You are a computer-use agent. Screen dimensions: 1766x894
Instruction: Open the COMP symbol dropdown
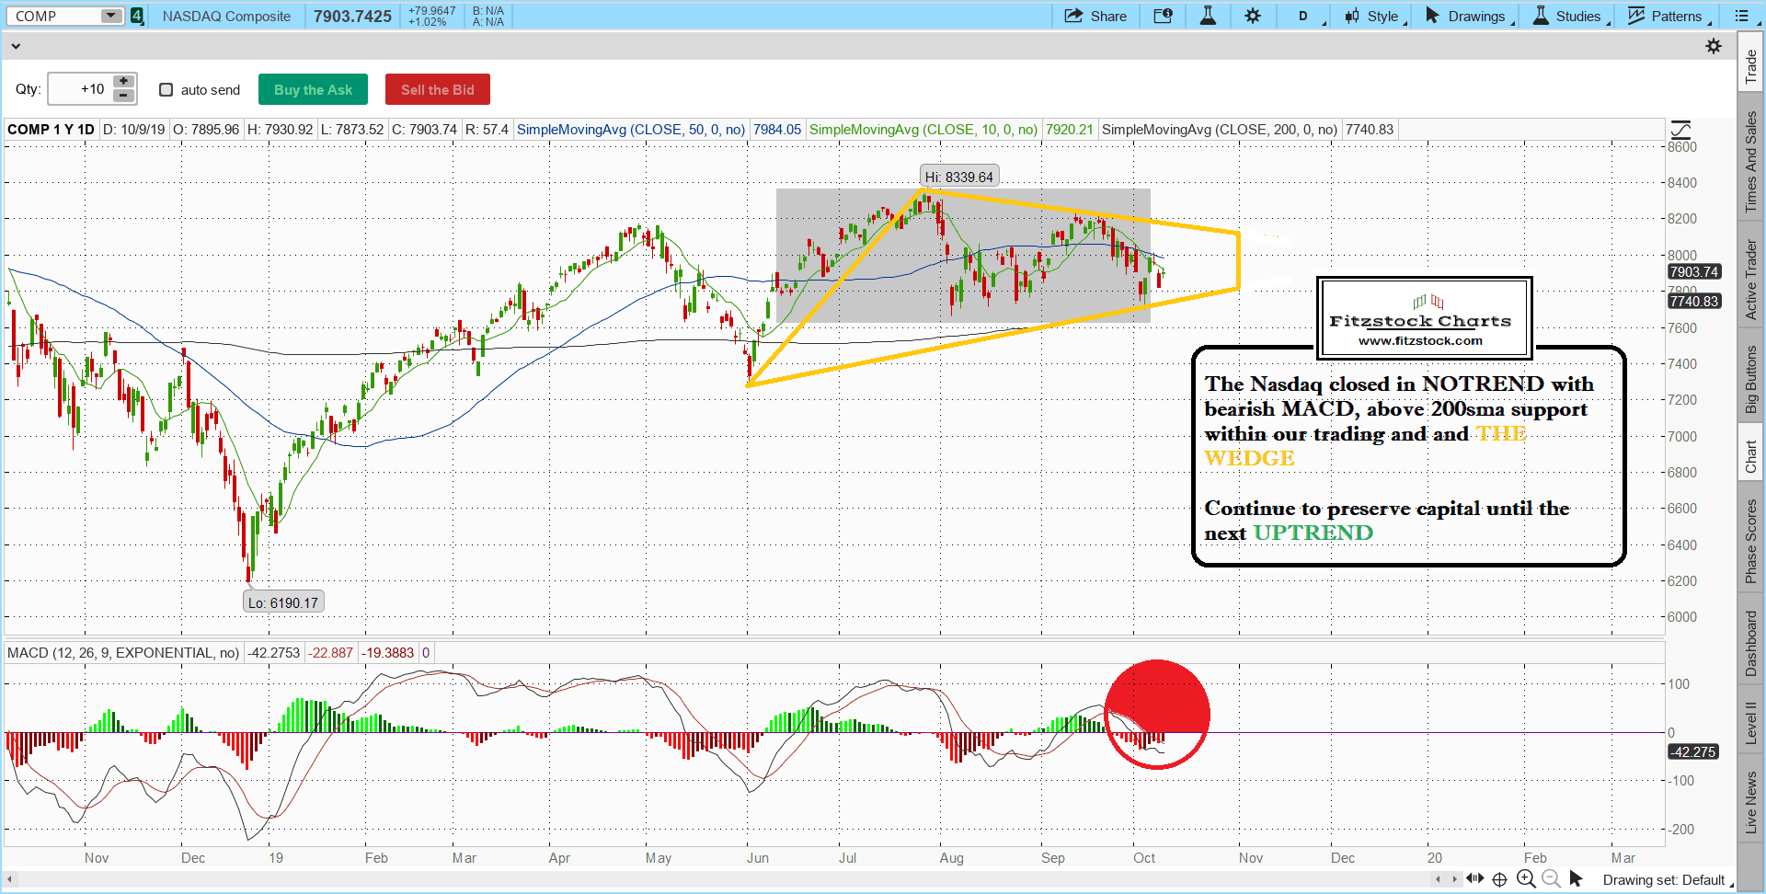pyautogui.click(x=110, y=16)
